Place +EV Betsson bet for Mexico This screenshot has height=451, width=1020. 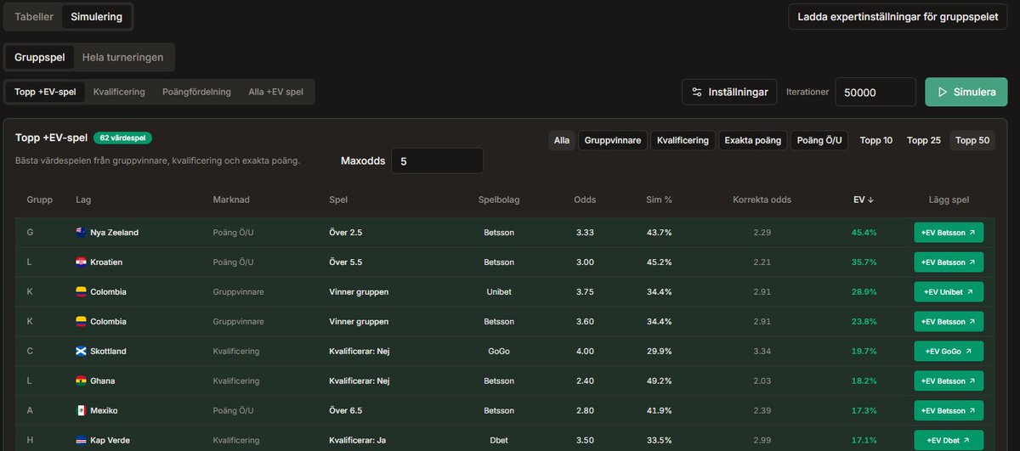[949, 411]
